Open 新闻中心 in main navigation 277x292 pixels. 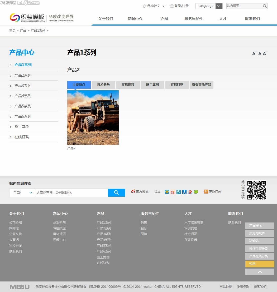pos(135,19)
